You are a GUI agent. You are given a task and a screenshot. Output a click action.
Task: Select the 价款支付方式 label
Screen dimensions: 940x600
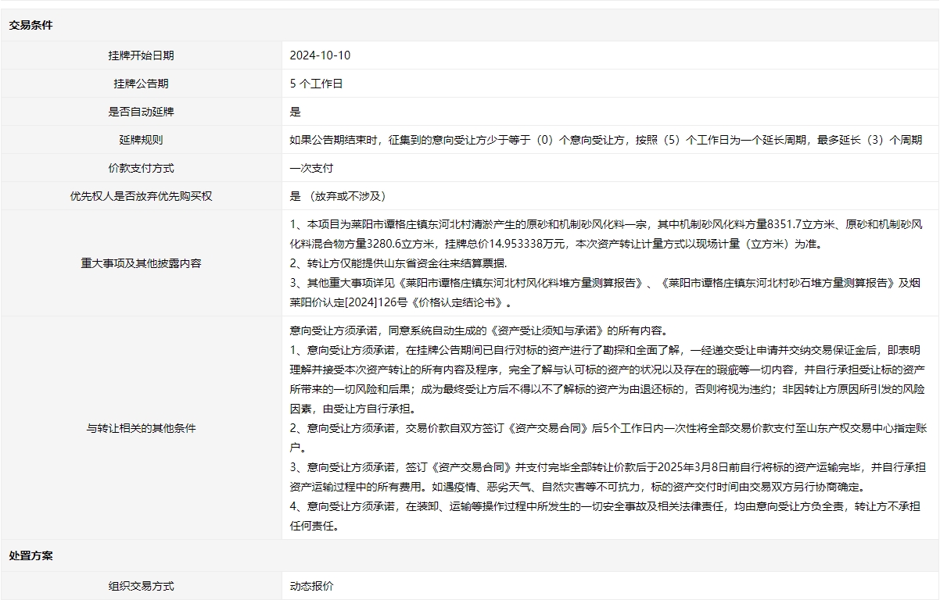tap(142, 168)
